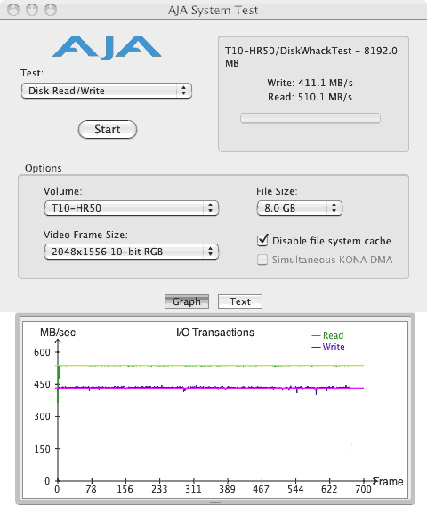The height and width of the screenshot is (505, 427).
Task: Start the disk test
Action: pos(108,130)
